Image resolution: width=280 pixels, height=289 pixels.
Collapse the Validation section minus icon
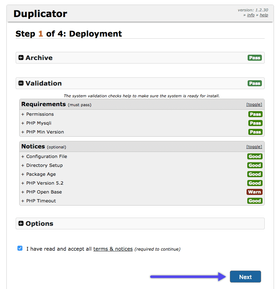[21, 83]
